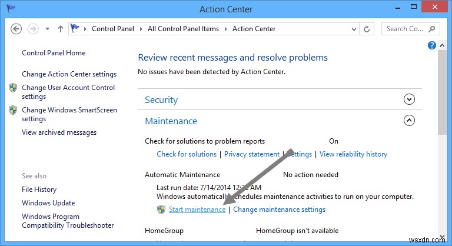The height and width of the screenshot is (246, 452).
Task: Open Change Windows SmartScreen settings
Action: [69, 115]
